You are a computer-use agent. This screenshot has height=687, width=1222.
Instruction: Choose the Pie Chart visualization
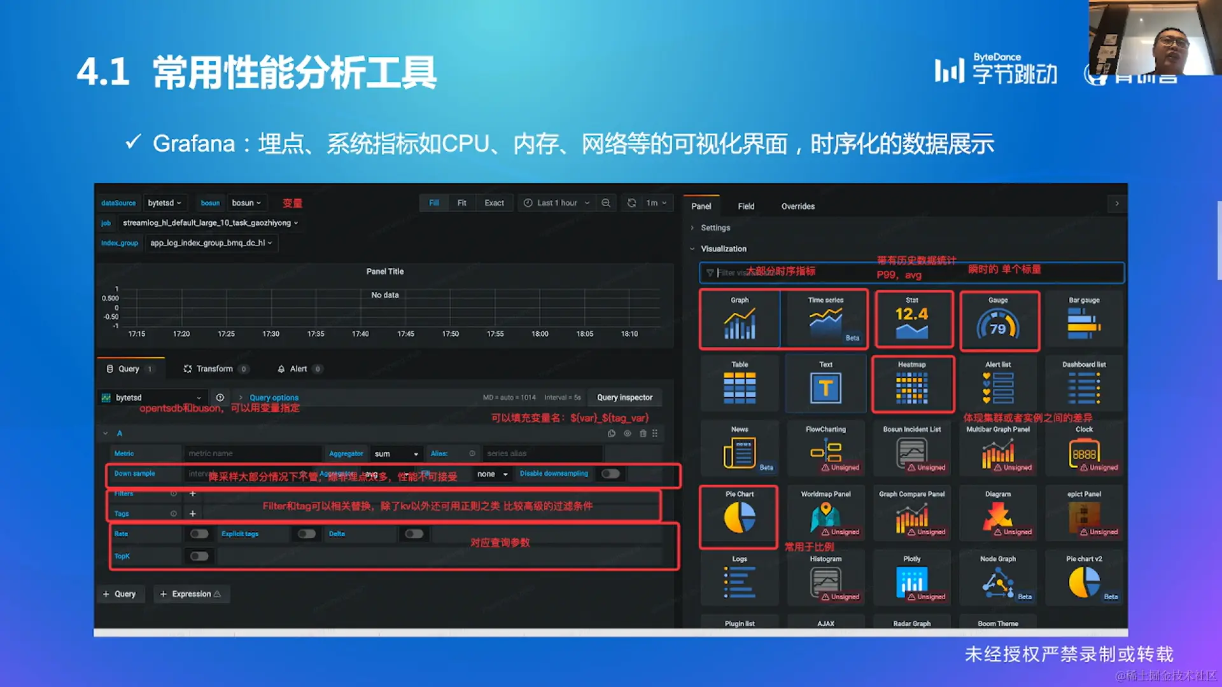[740, 517]
